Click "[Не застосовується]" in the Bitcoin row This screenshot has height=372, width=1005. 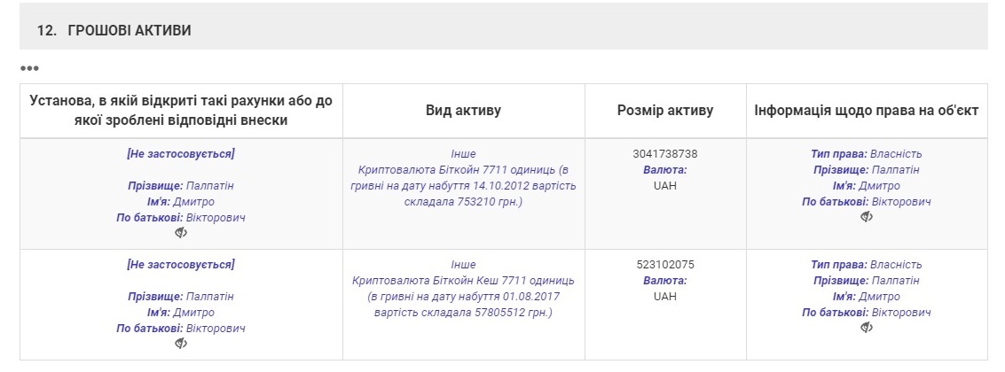tap(181, 154)
